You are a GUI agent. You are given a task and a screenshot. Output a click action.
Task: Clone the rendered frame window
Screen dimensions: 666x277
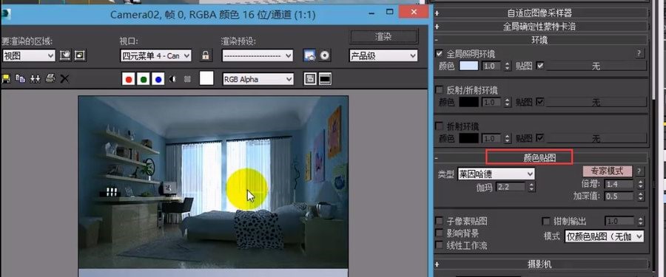[35, 78]
